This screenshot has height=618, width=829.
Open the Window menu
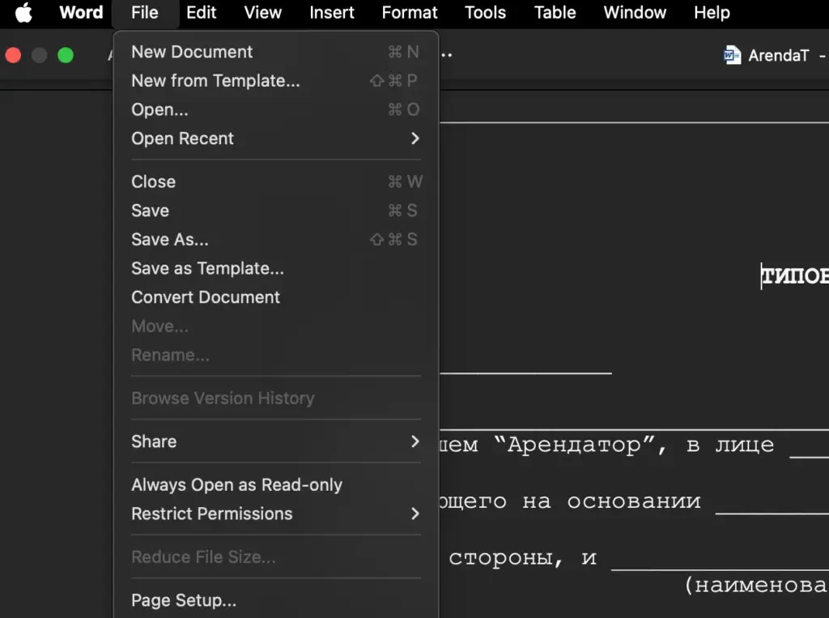[x=635, y=12]
